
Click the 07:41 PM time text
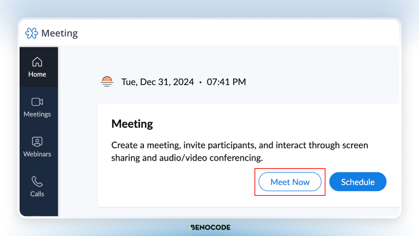(226, 82)
